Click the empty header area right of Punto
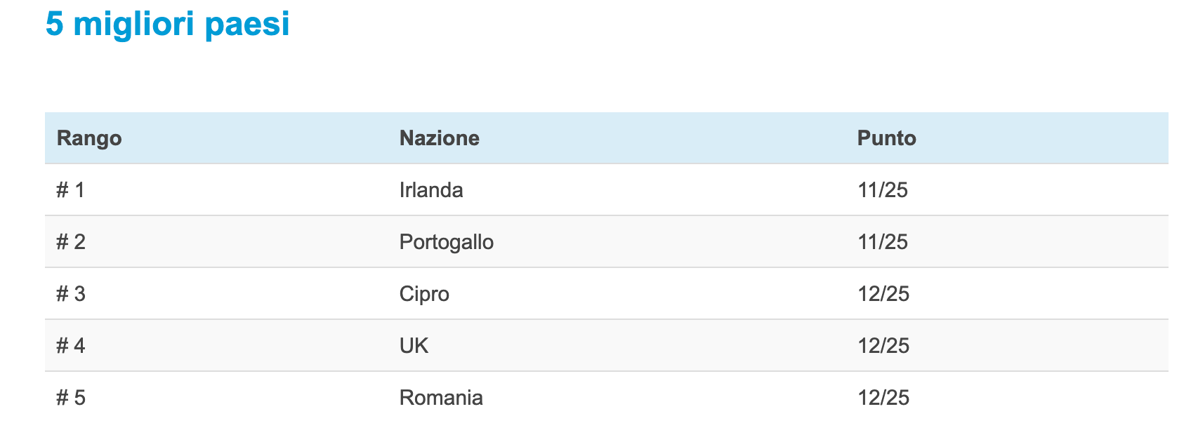The height and width of the screenshot is (442, 1191). (1043, 138)
